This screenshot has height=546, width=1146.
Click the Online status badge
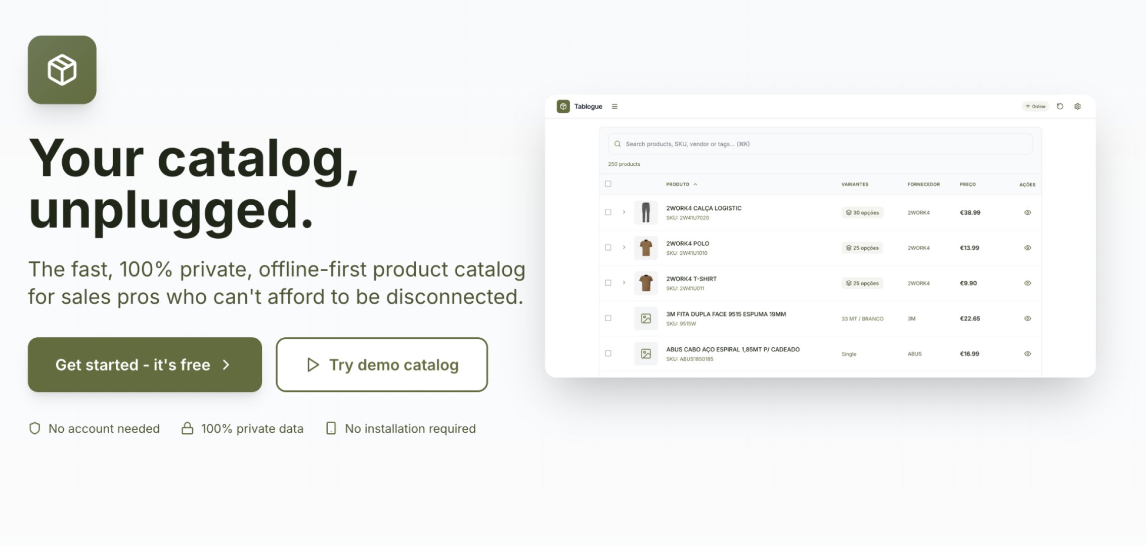1036,107
